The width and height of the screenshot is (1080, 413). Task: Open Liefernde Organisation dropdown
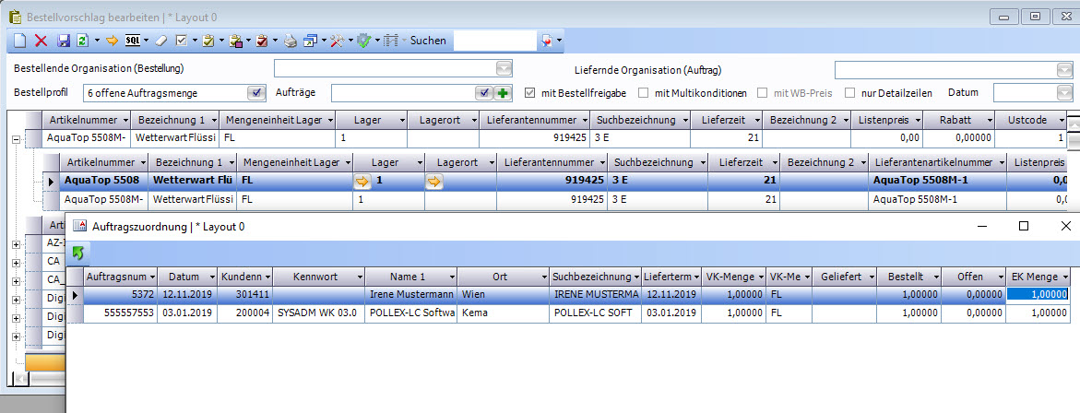(1064, 69)
